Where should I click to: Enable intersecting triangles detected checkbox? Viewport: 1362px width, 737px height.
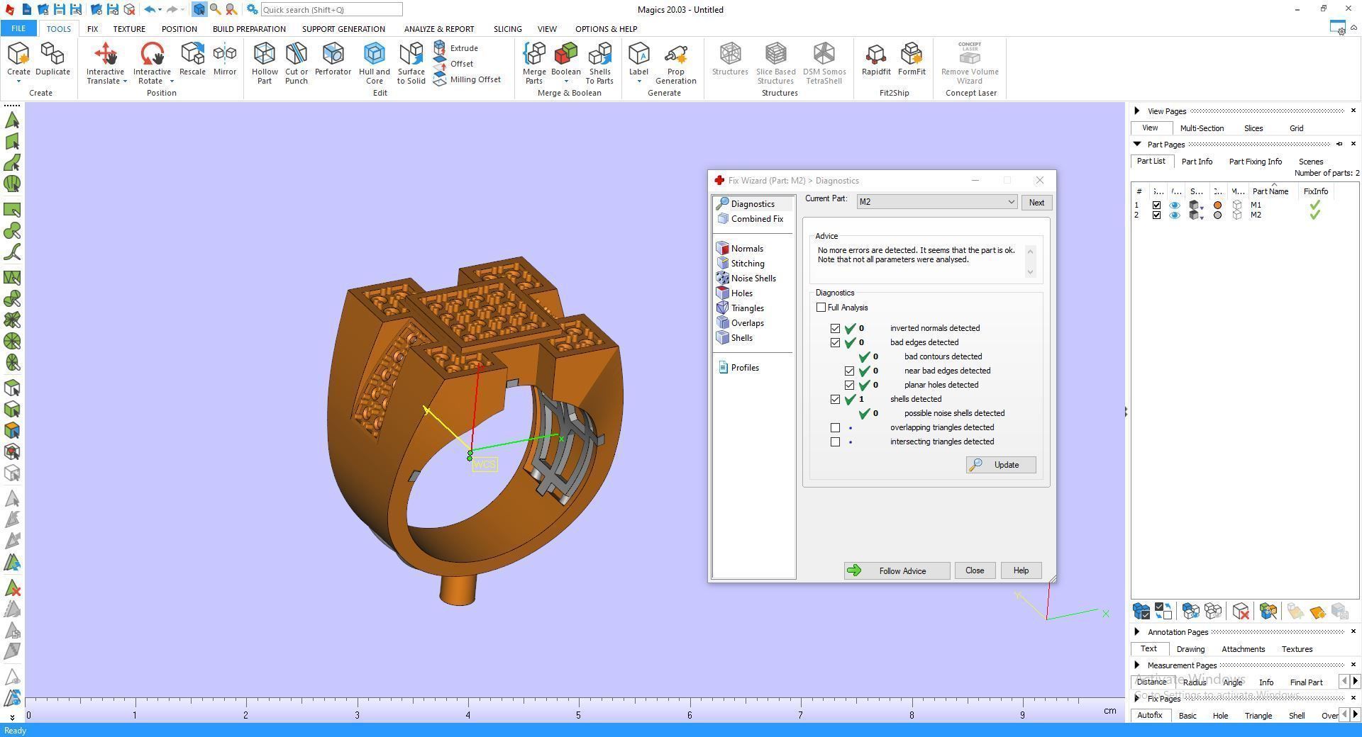point(835,442)
